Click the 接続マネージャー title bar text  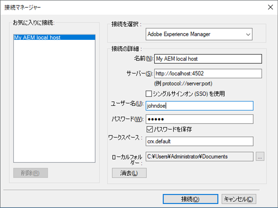(x=23, y=7)
